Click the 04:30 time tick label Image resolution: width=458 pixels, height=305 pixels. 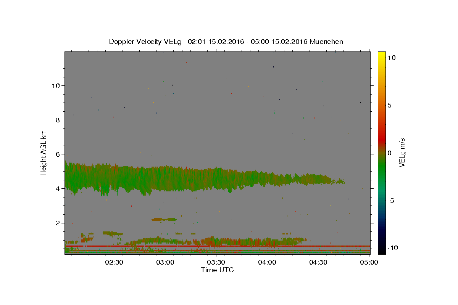(x=318, y=262)
